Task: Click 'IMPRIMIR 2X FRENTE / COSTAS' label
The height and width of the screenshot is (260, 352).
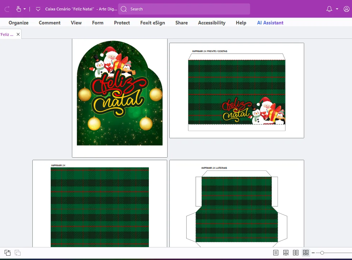Action: (x=210, y=51)
